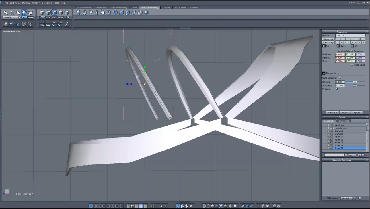The width and height of the screenshot is (370, 209).
Task: Enable the Keep ratio checkbox
Action: coord(352,65)
